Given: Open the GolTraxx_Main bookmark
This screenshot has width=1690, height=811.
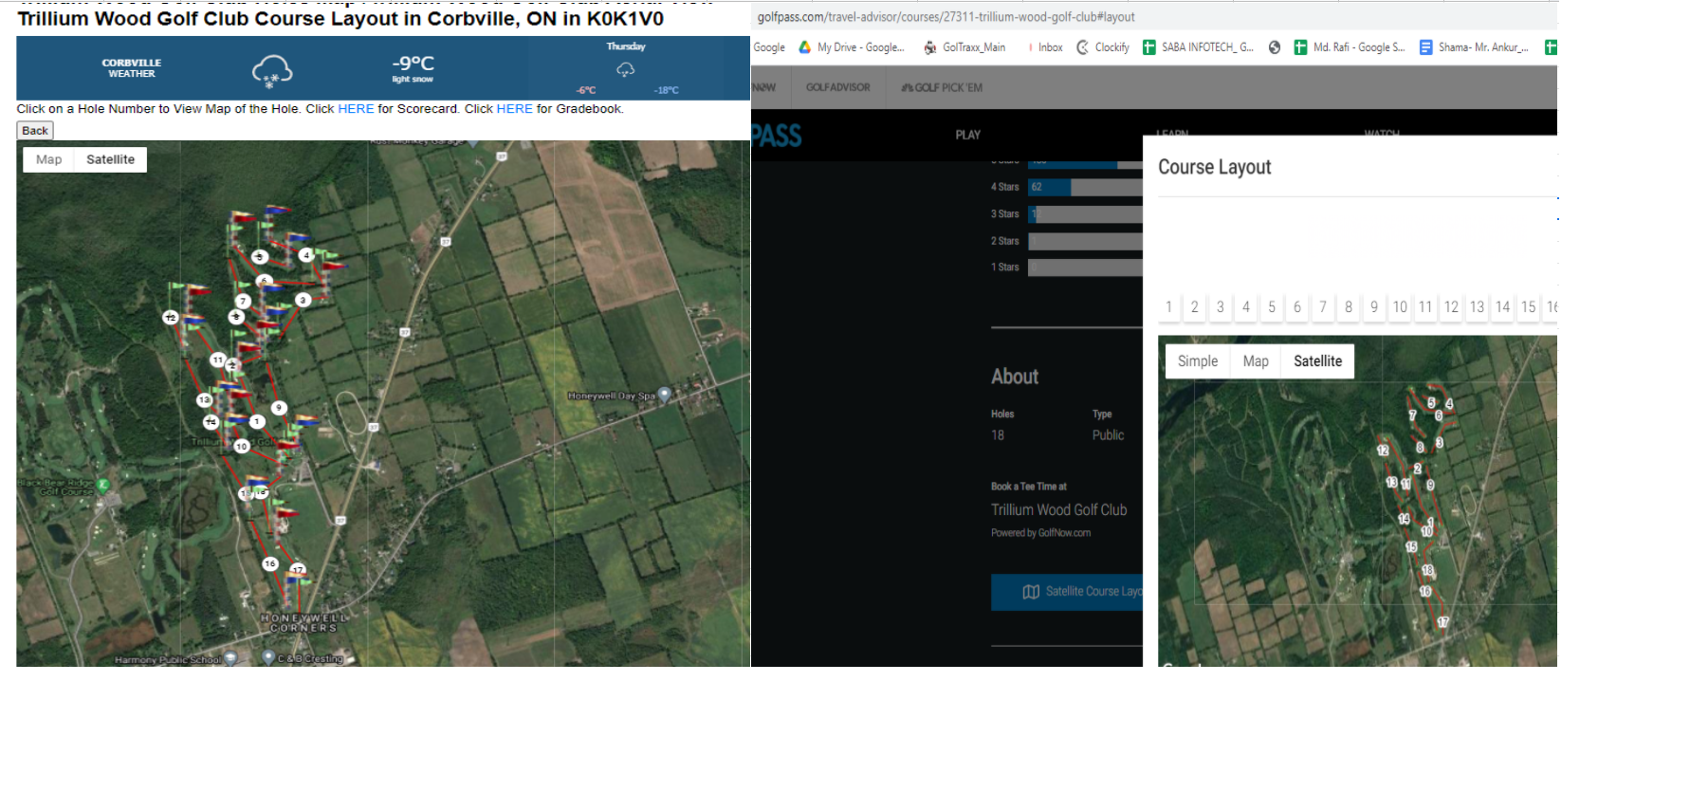Looking at the screenshot, I should pyautogui.click(x=964, y=47).
